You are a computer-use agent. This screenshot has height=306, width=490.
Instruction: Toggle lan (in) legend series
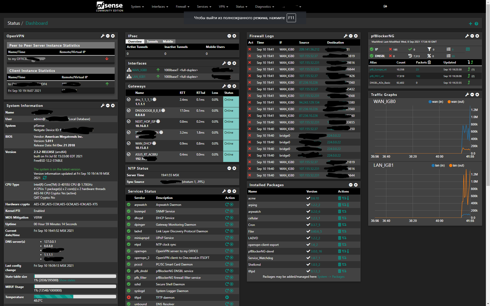(438, 165)
